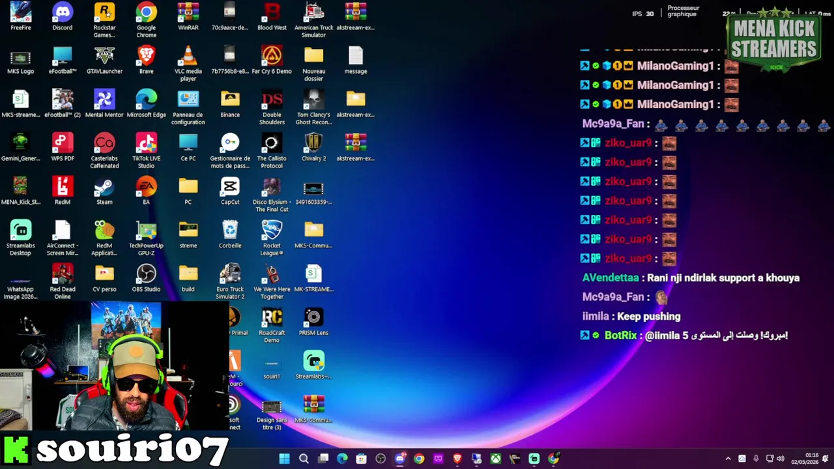Select Double Shoulders game icon

pos(272,107)
